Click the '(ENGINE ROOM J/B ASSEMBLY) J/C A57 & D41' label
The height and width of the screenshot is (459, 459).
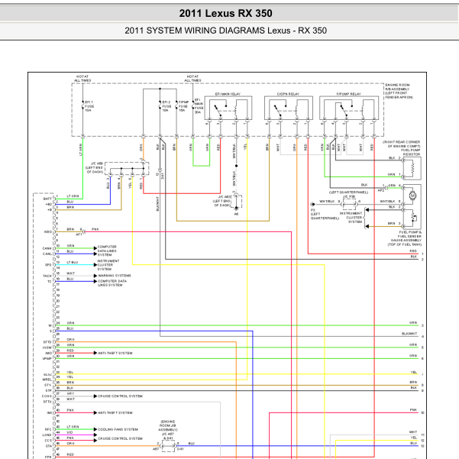tap(168, 429)
